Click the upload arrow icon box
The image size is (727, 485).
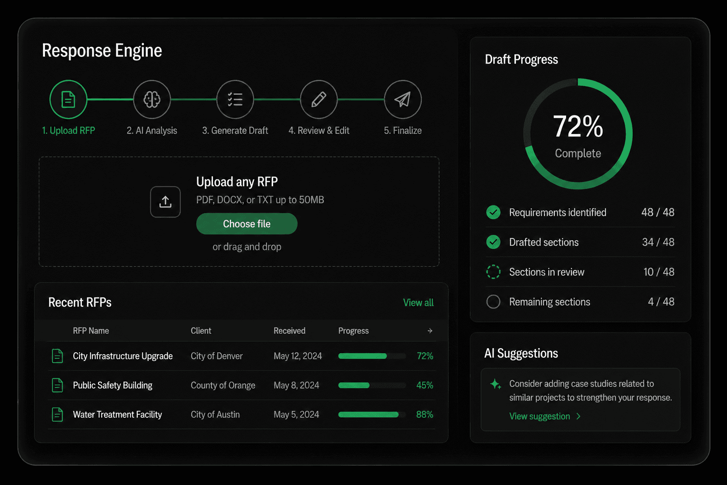point(165,202)
